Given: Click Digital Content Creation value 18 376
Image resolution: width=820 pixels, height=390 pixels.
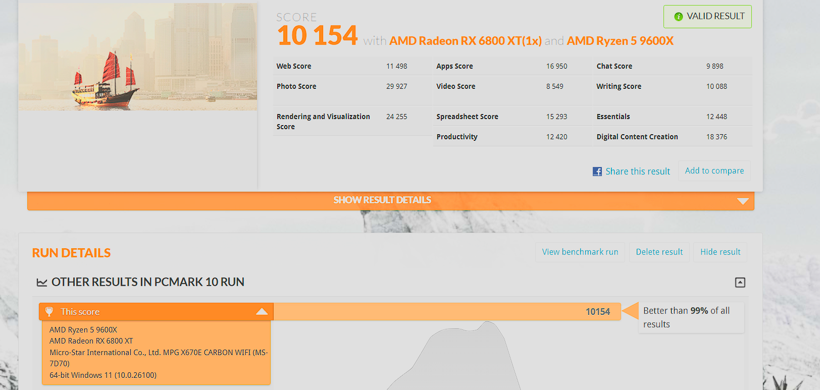Looking at the screenshot, I should [x=717, y=137].
